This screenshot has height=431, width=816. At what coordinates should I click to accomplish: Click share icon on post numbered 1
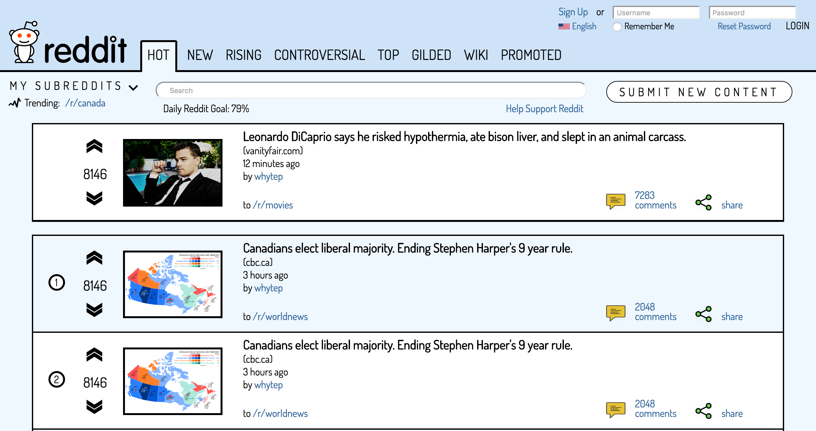(x=703, y=314)
